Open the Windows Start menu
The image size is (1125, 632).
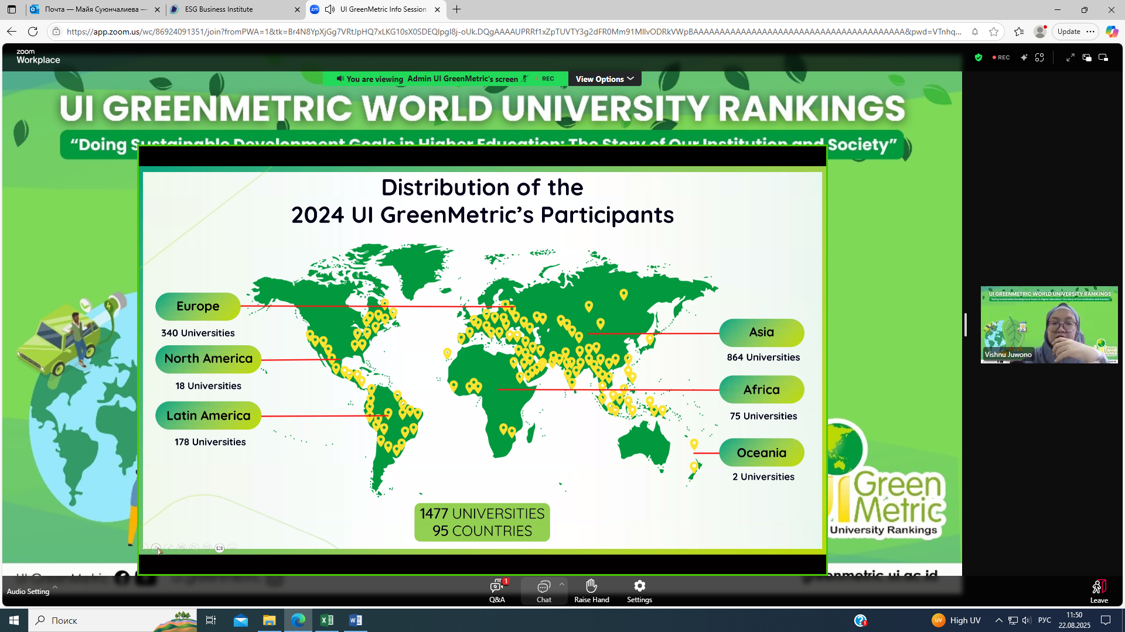point(14,620)
